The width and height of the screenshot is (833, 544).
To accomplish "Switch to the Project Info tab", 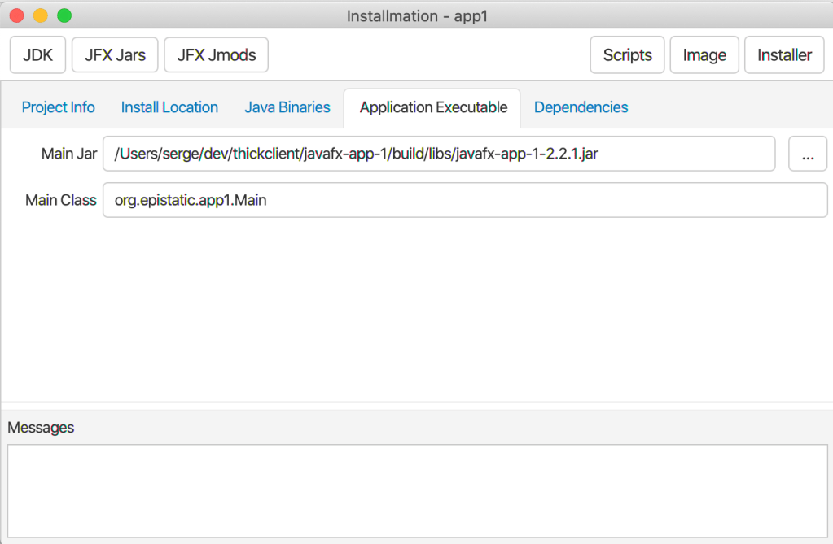I will click(x=58, y=107).
